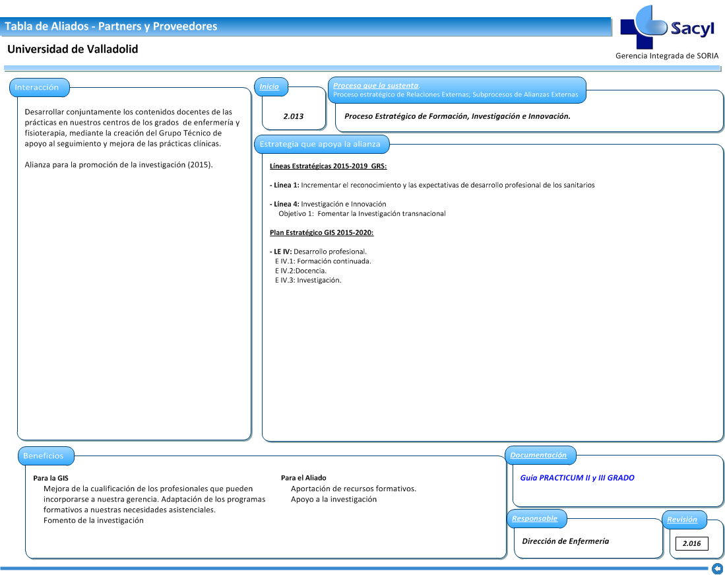Click the start year value "2.013"
The width and height of the screenshot is (725, 575).
294,117
